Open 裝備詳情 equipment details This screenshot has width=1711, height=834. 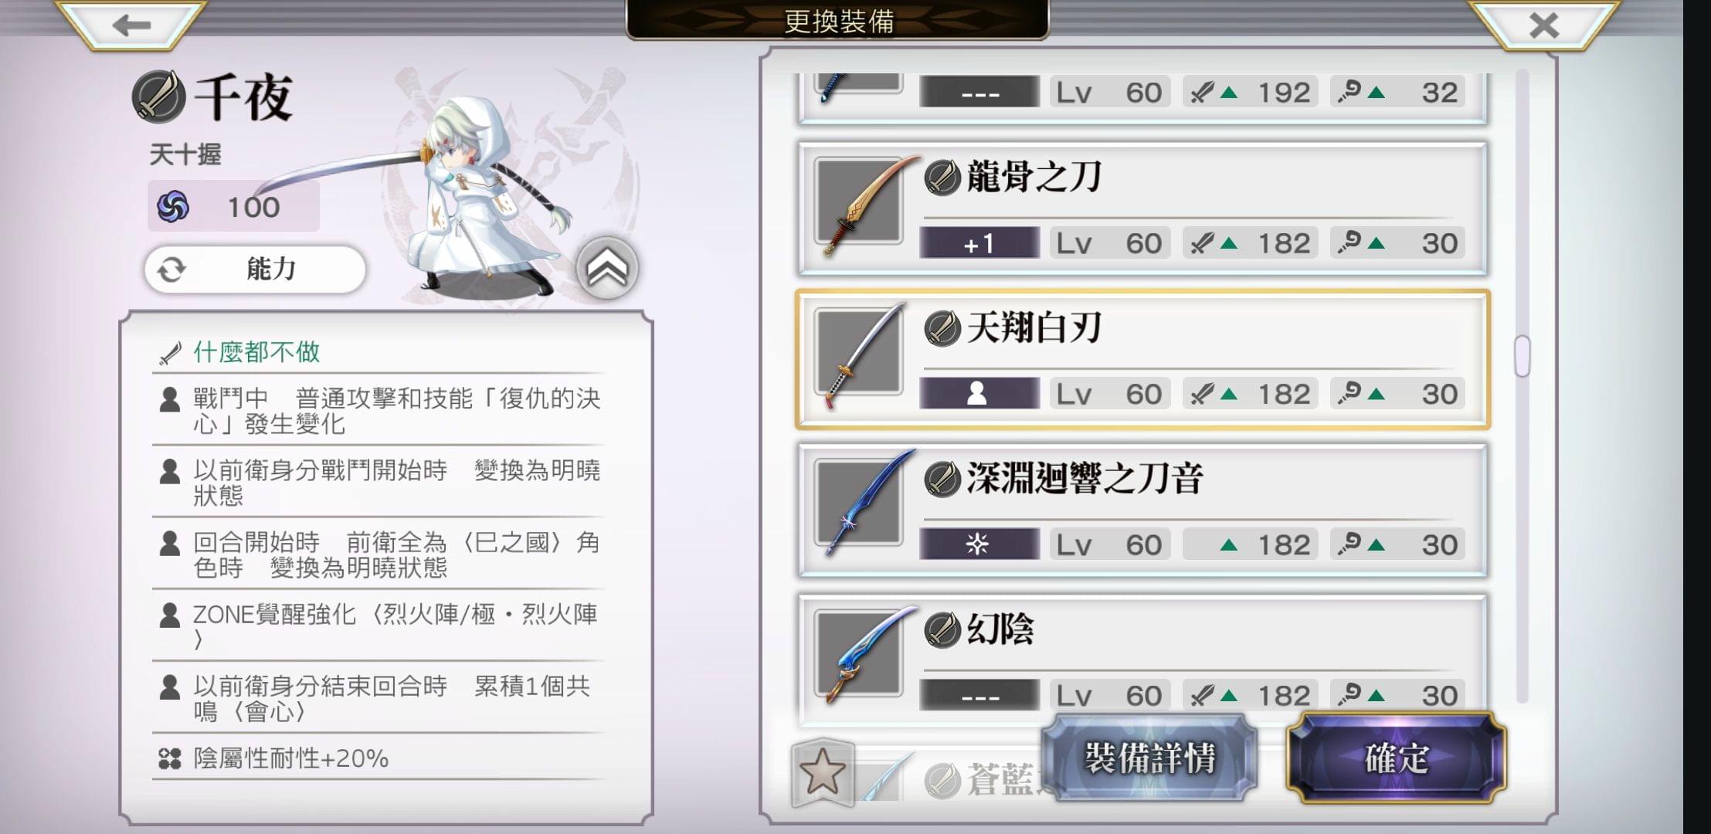[x=1149, y=758]
